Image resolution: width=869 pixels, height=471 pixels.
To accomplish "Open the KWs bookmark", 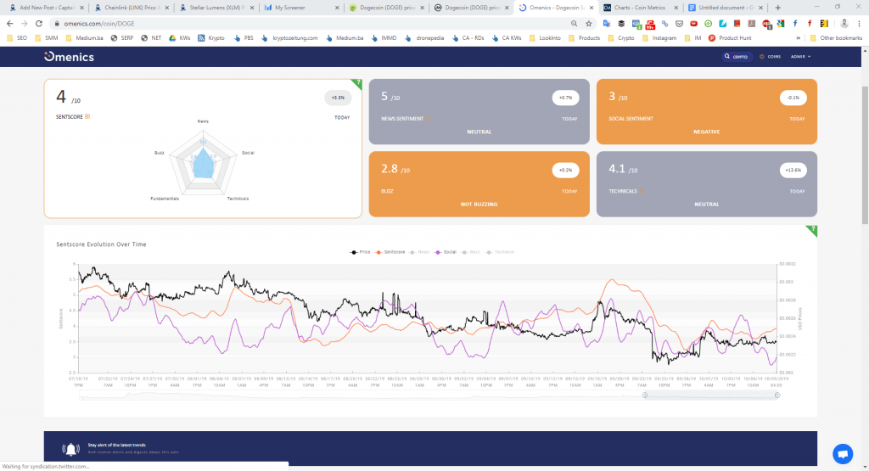I will point(180,38).
